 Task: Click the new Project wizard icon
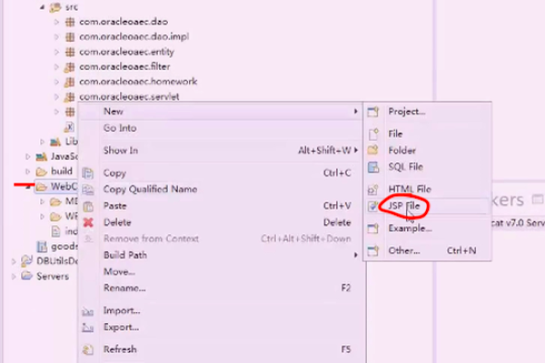coord(373,112)
